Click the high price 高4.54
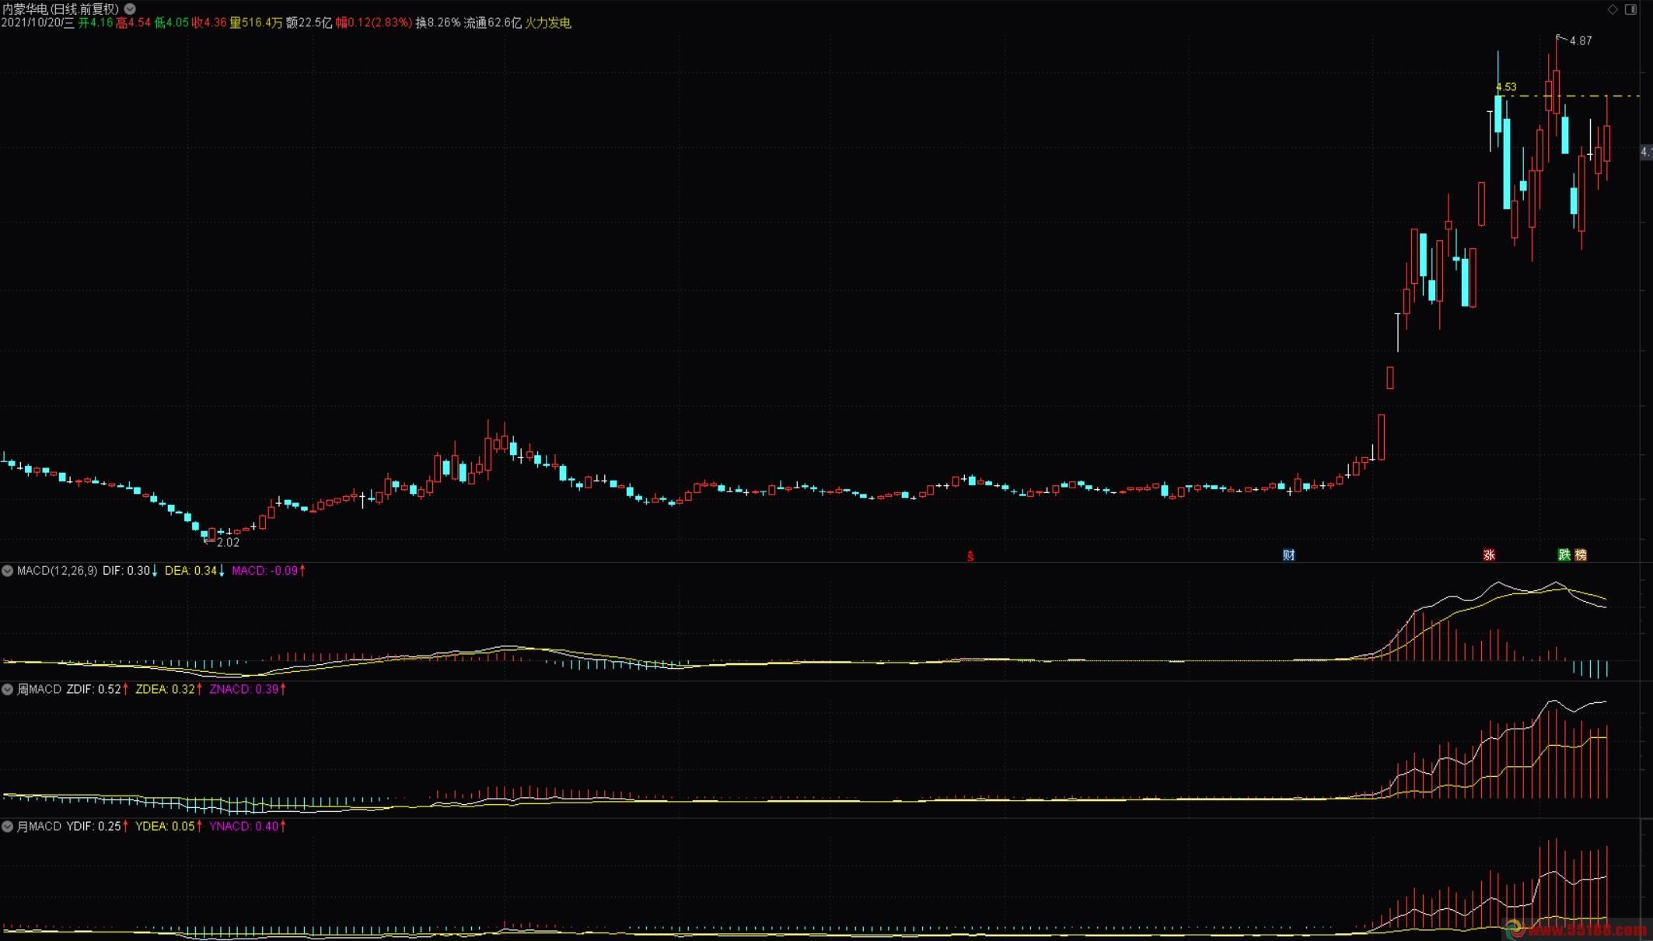1653x941 pixels. click(x=133, y=23)
